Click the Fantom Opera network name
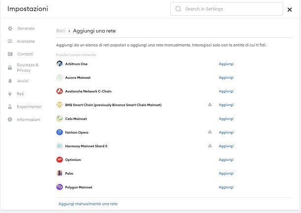The image size is (301, 213). [77, 132]
